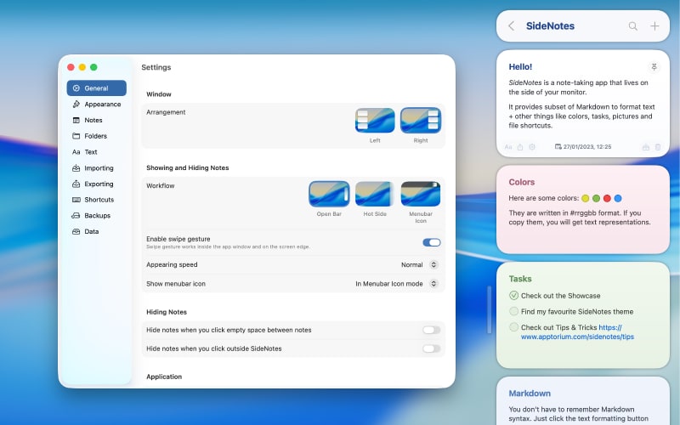Click the Backups drive icon in sidebar

tap(76, 216)
